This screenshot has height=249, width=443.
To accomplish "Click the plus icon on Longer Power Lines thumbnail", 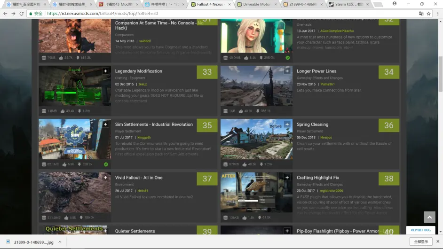I will 287,71.
